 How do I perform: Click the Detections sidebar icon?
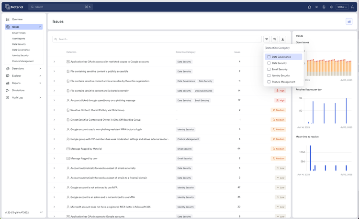(8, 68)
